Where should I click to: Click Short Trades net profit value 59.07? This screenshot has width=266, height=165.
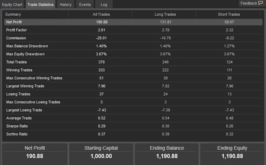click(x=229, y=22)
